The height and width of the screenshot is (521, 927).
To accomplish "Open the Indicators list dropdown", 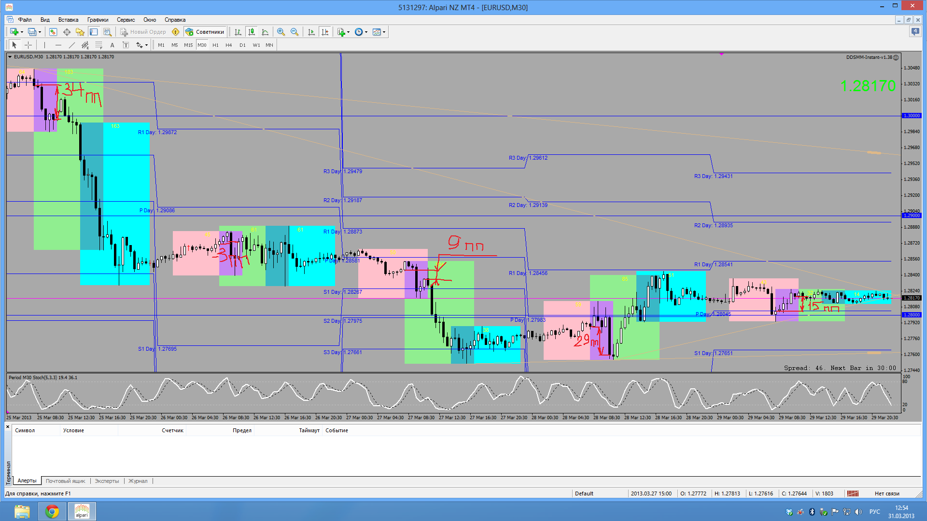I will (343, 32).
